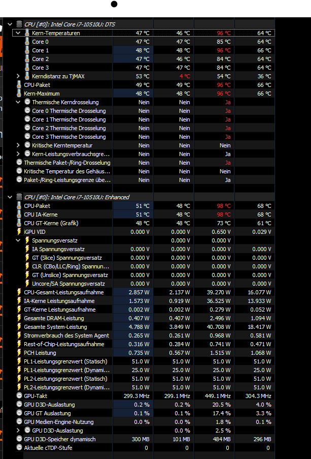Click the CPU GT-Kerne (Grafik) thermometer icon

(x=19, y=223)
